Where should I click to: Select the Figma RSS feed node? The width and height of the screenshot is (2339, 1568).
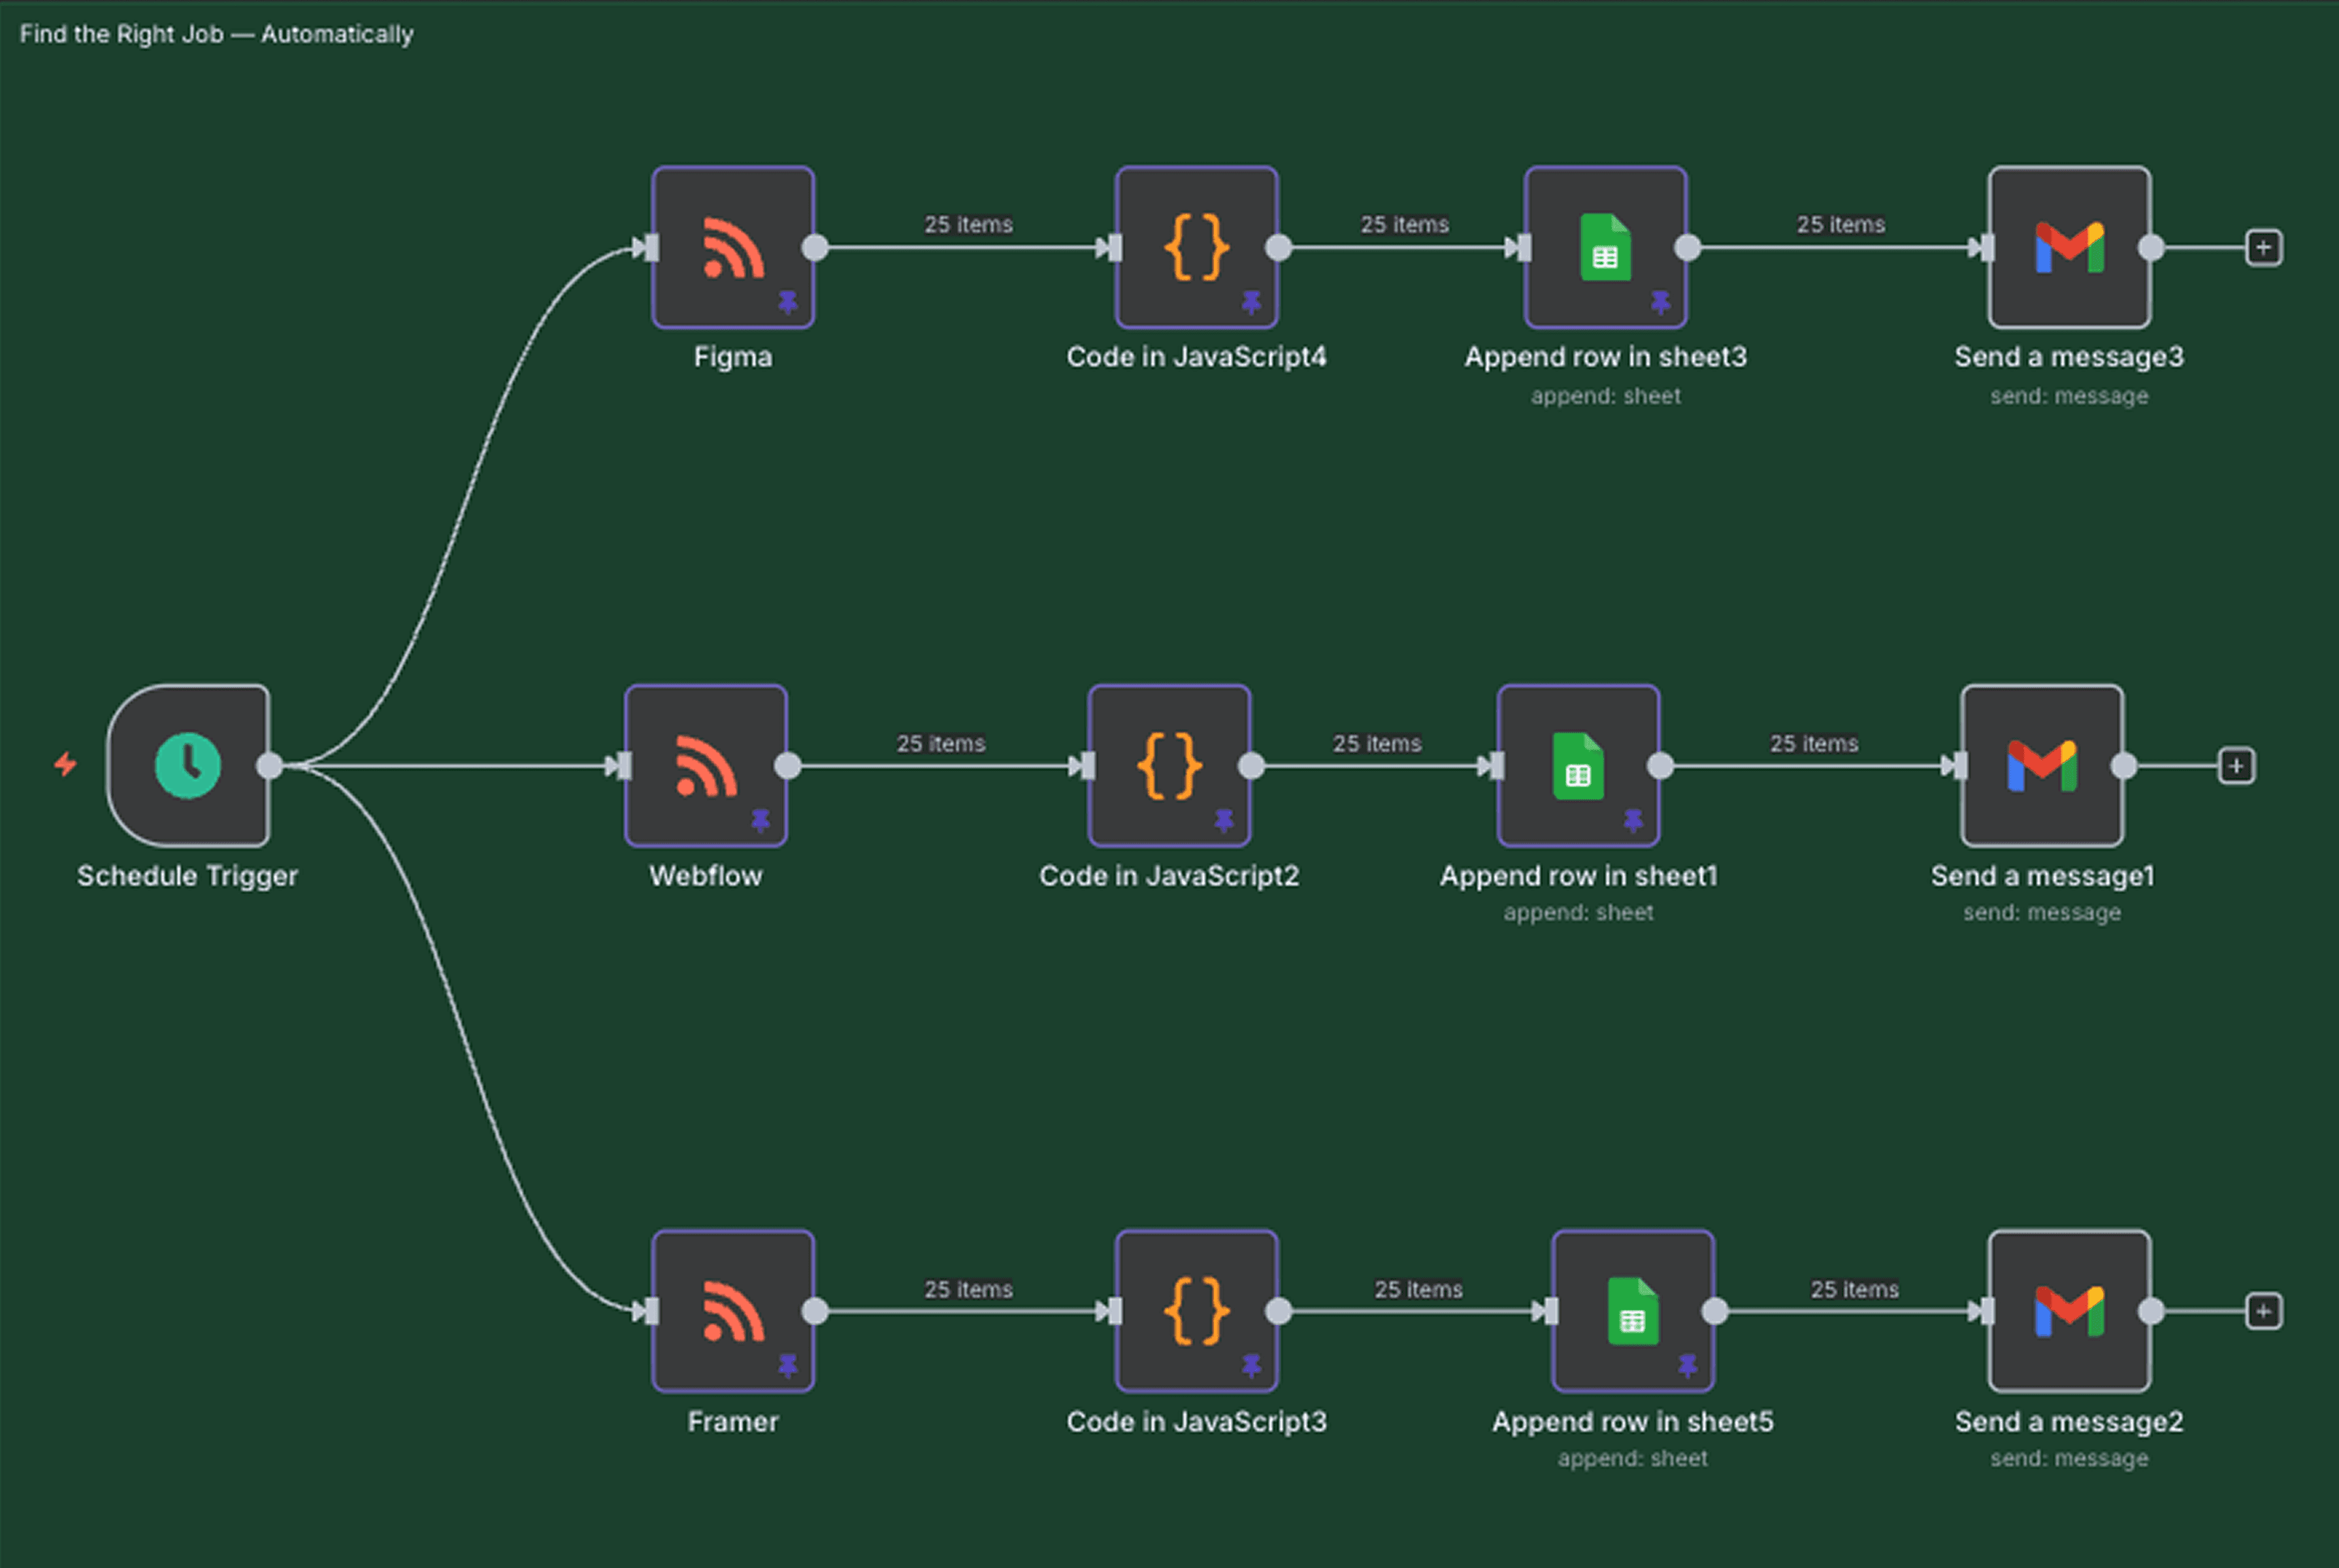(x=733, y=247)
